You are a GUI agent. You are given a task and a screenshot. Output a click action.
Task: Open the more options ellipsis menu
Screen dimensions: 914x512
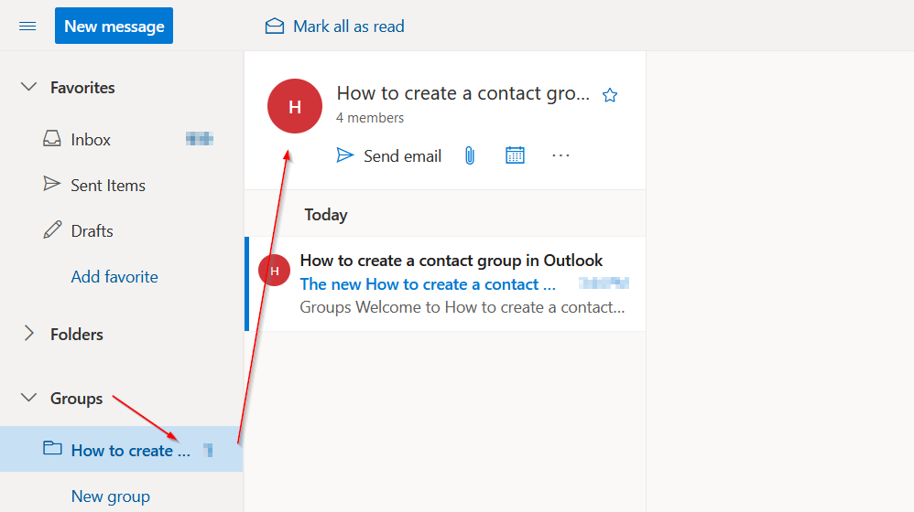pyautogui.click(x=560, y=155)
